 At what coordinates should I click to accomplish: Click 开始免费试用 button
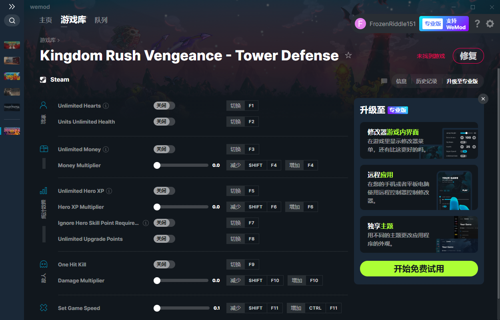pos(419,268)
